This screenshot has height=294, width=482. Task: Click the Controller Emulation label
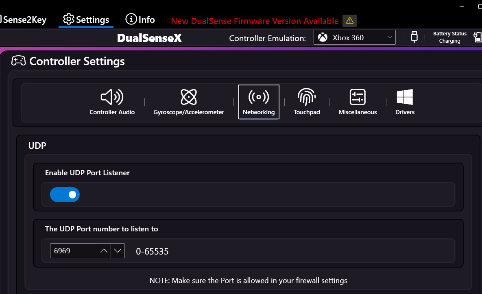pyautogui.click(x=267, y=38)
